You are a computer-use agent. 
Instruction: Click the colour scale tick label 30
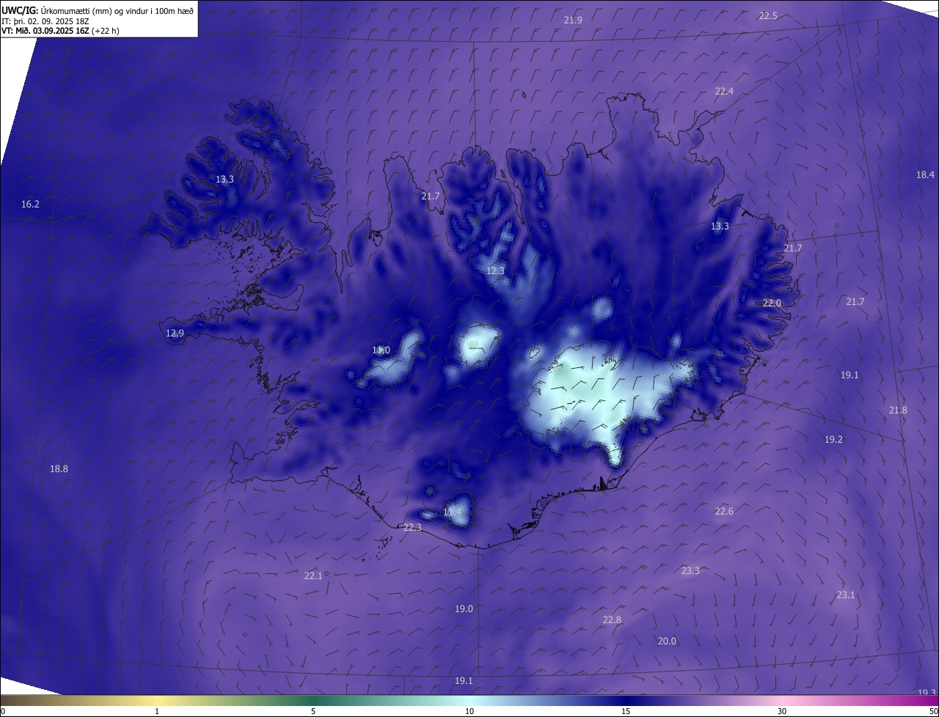tap(782, 711)
